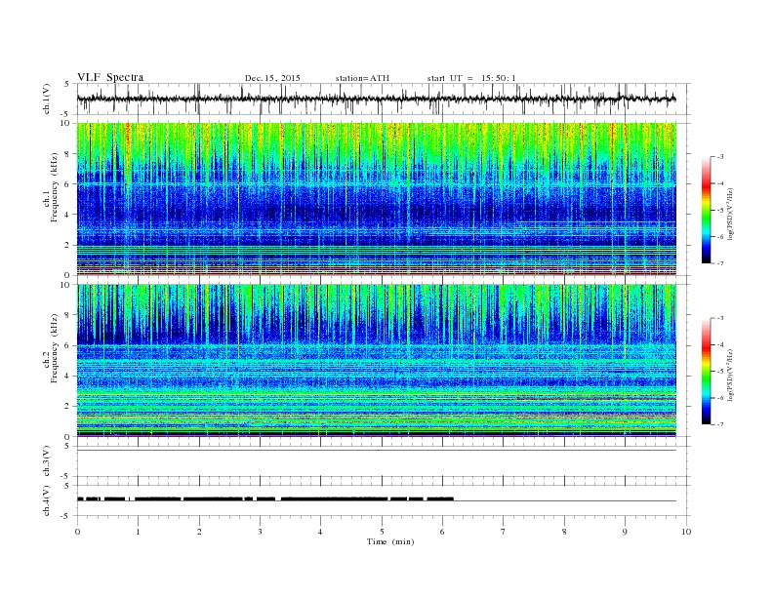Click the time axis tick label "4"

320,532
